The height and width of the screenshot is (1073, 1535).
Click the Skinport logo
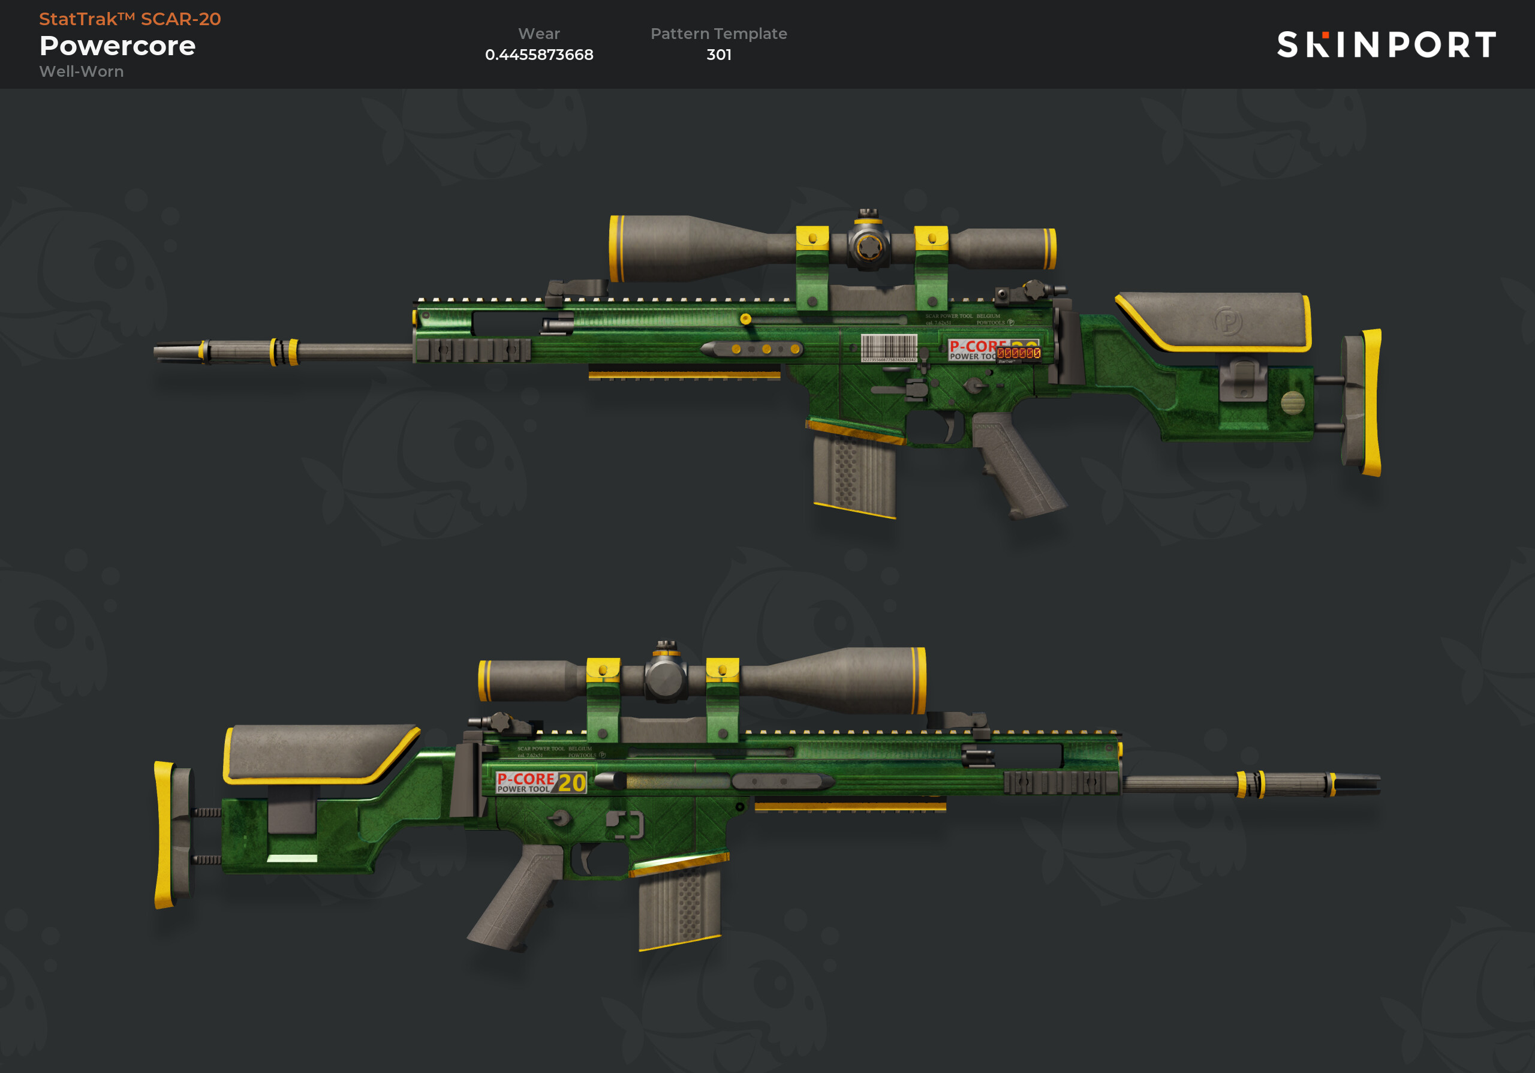1386,45
